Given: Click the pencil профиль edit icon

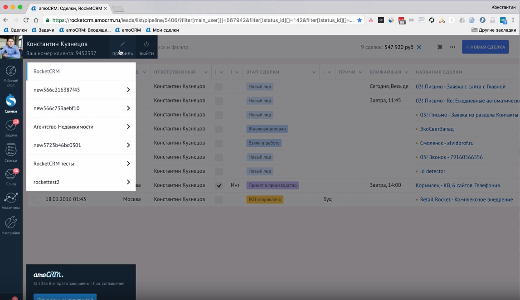Looking at the screenshot, I should 122,44.
